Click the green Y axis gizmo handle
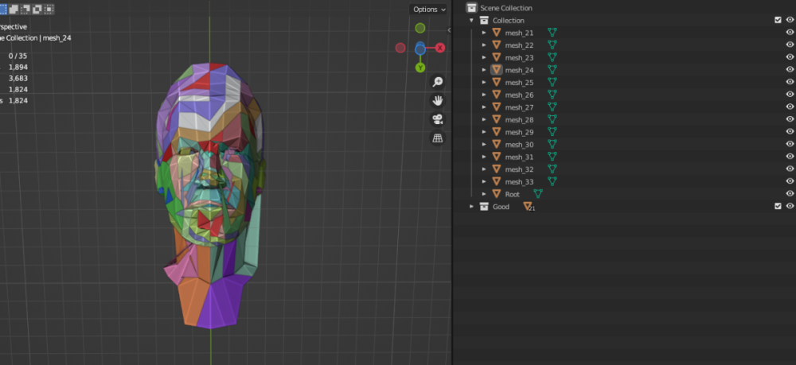Image resolution: width=796 pixels, height=365 pixels. coord(419,68)
